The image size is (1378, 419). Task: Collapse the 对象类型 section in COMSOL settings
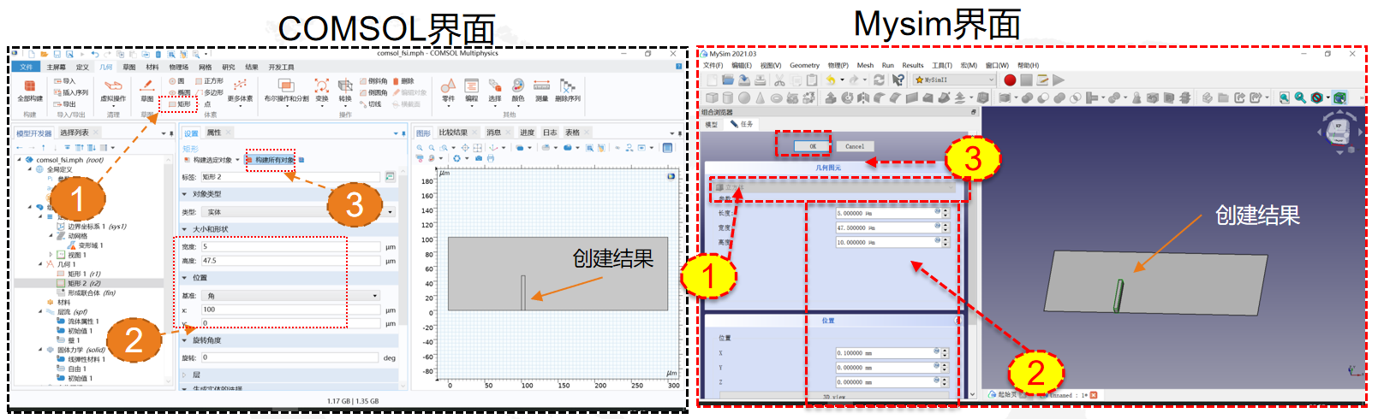pos(184,194)
